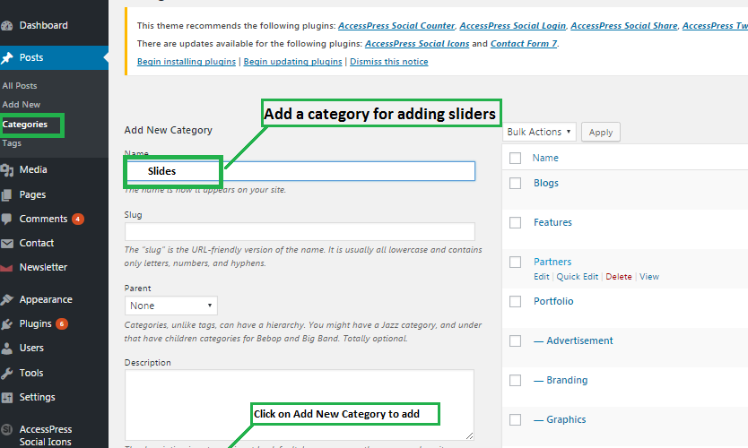Screen dimensions: 748x448
Task: Open Appearance via paintbrush icon
Action: coord(8,299)
